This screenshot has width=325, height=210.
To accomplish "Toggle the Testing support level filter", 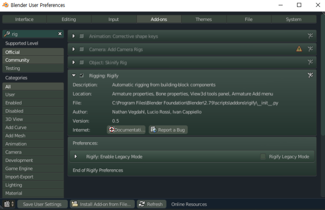I will tap(33, 68).
